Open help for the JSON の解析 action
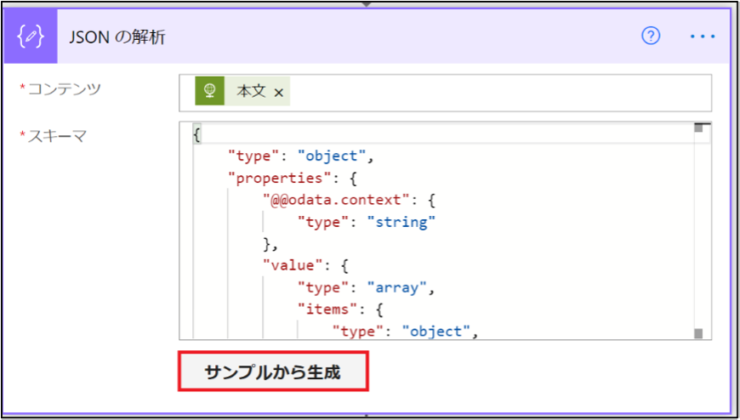 pyautogui.click(x=651, y=36)
